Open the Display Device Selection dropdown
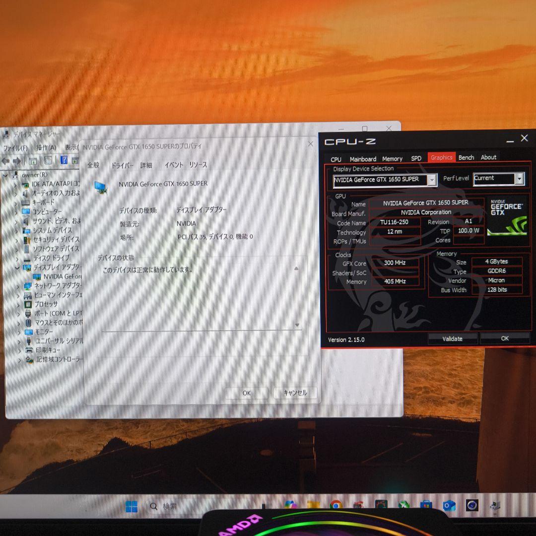The width and height of the screenshot is (536, 536). click(432, 179)
